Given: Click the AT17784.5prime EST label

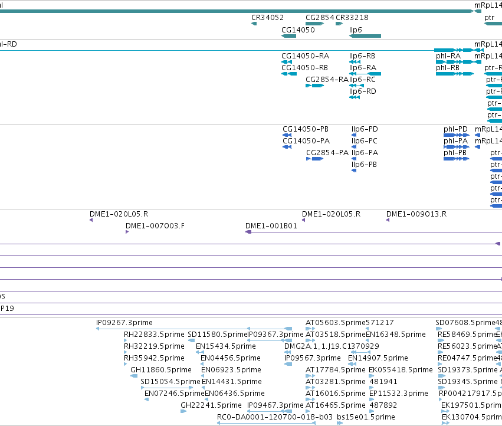Looking at the screenshot, I should (x=335, y=371).
